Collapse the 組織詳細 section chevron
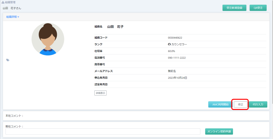This screenshot has height=139, width=273. 18,17
